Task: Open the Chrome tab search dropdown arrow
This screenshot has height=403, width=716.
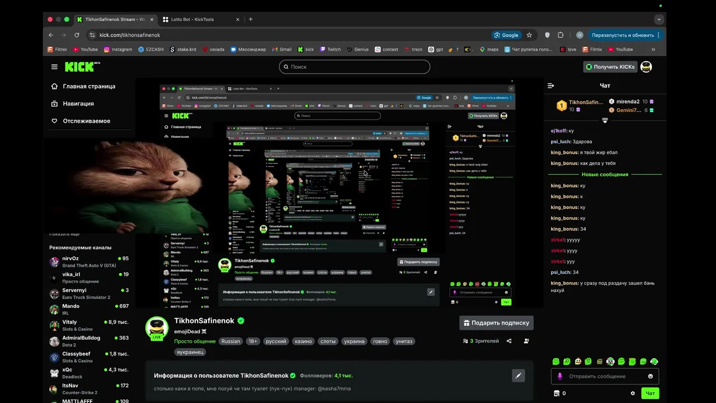Action: (x=659, y=19)
